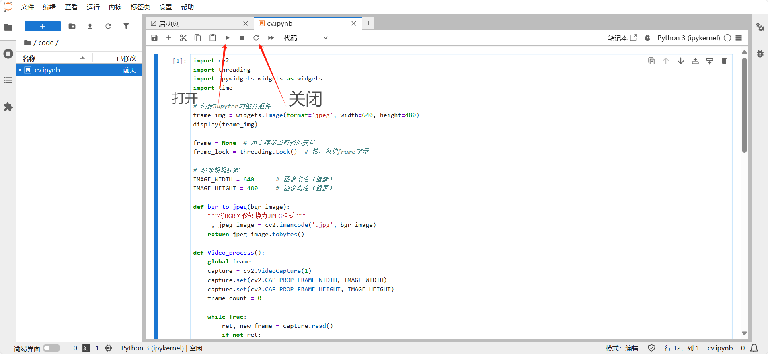Open the 设置 menu
This screenshot has width=768, height=354.
click(x=165, y=7)
